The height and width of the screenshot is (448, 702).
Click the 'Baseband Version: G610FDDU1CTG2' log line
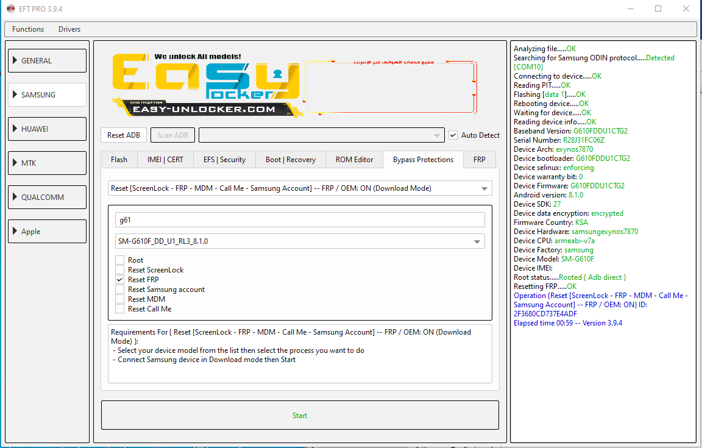(570, 131)
